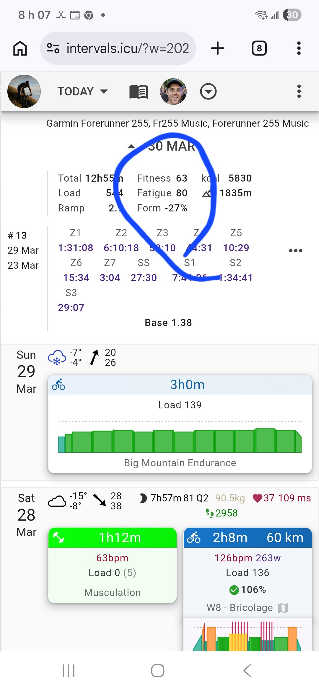Open a new browser tab
The width and height of the screenshot is (319, 691).
(218, 48)
